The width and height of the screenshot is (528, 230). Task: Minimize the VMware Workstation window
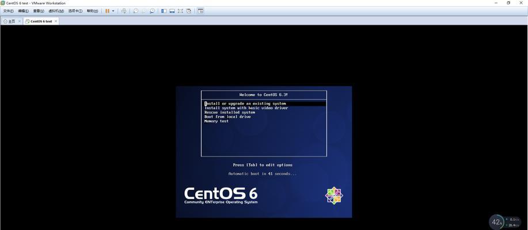pyautogui.click(x=496, y=3)
